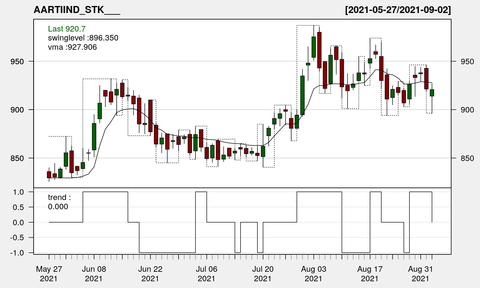Screen dimensions: 480x288
Task: Click the Jun 08 2021 axis label
Action: (x=94, y=274)
